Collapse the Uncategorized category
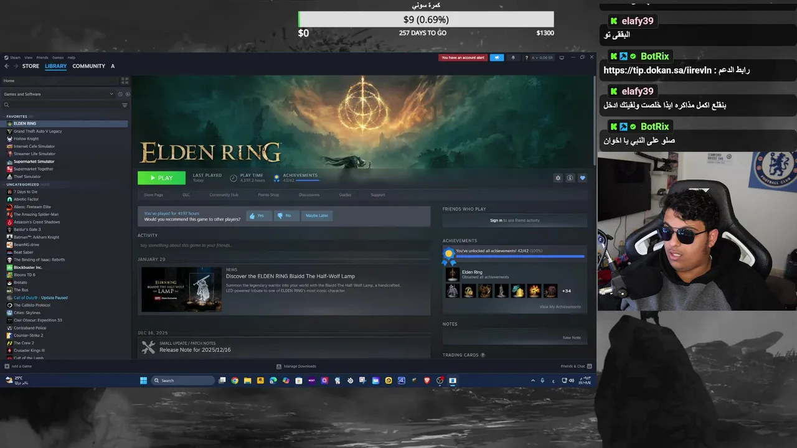 point(23,184)
